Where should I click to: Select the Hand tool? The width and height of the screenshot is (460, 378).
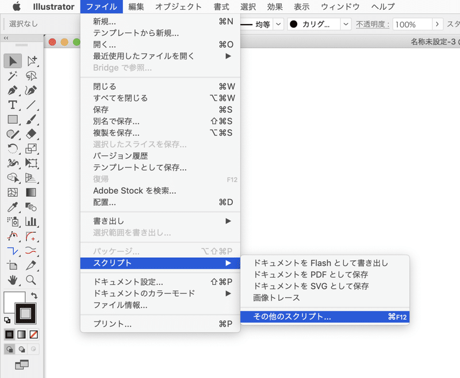[x=12, y=280]
